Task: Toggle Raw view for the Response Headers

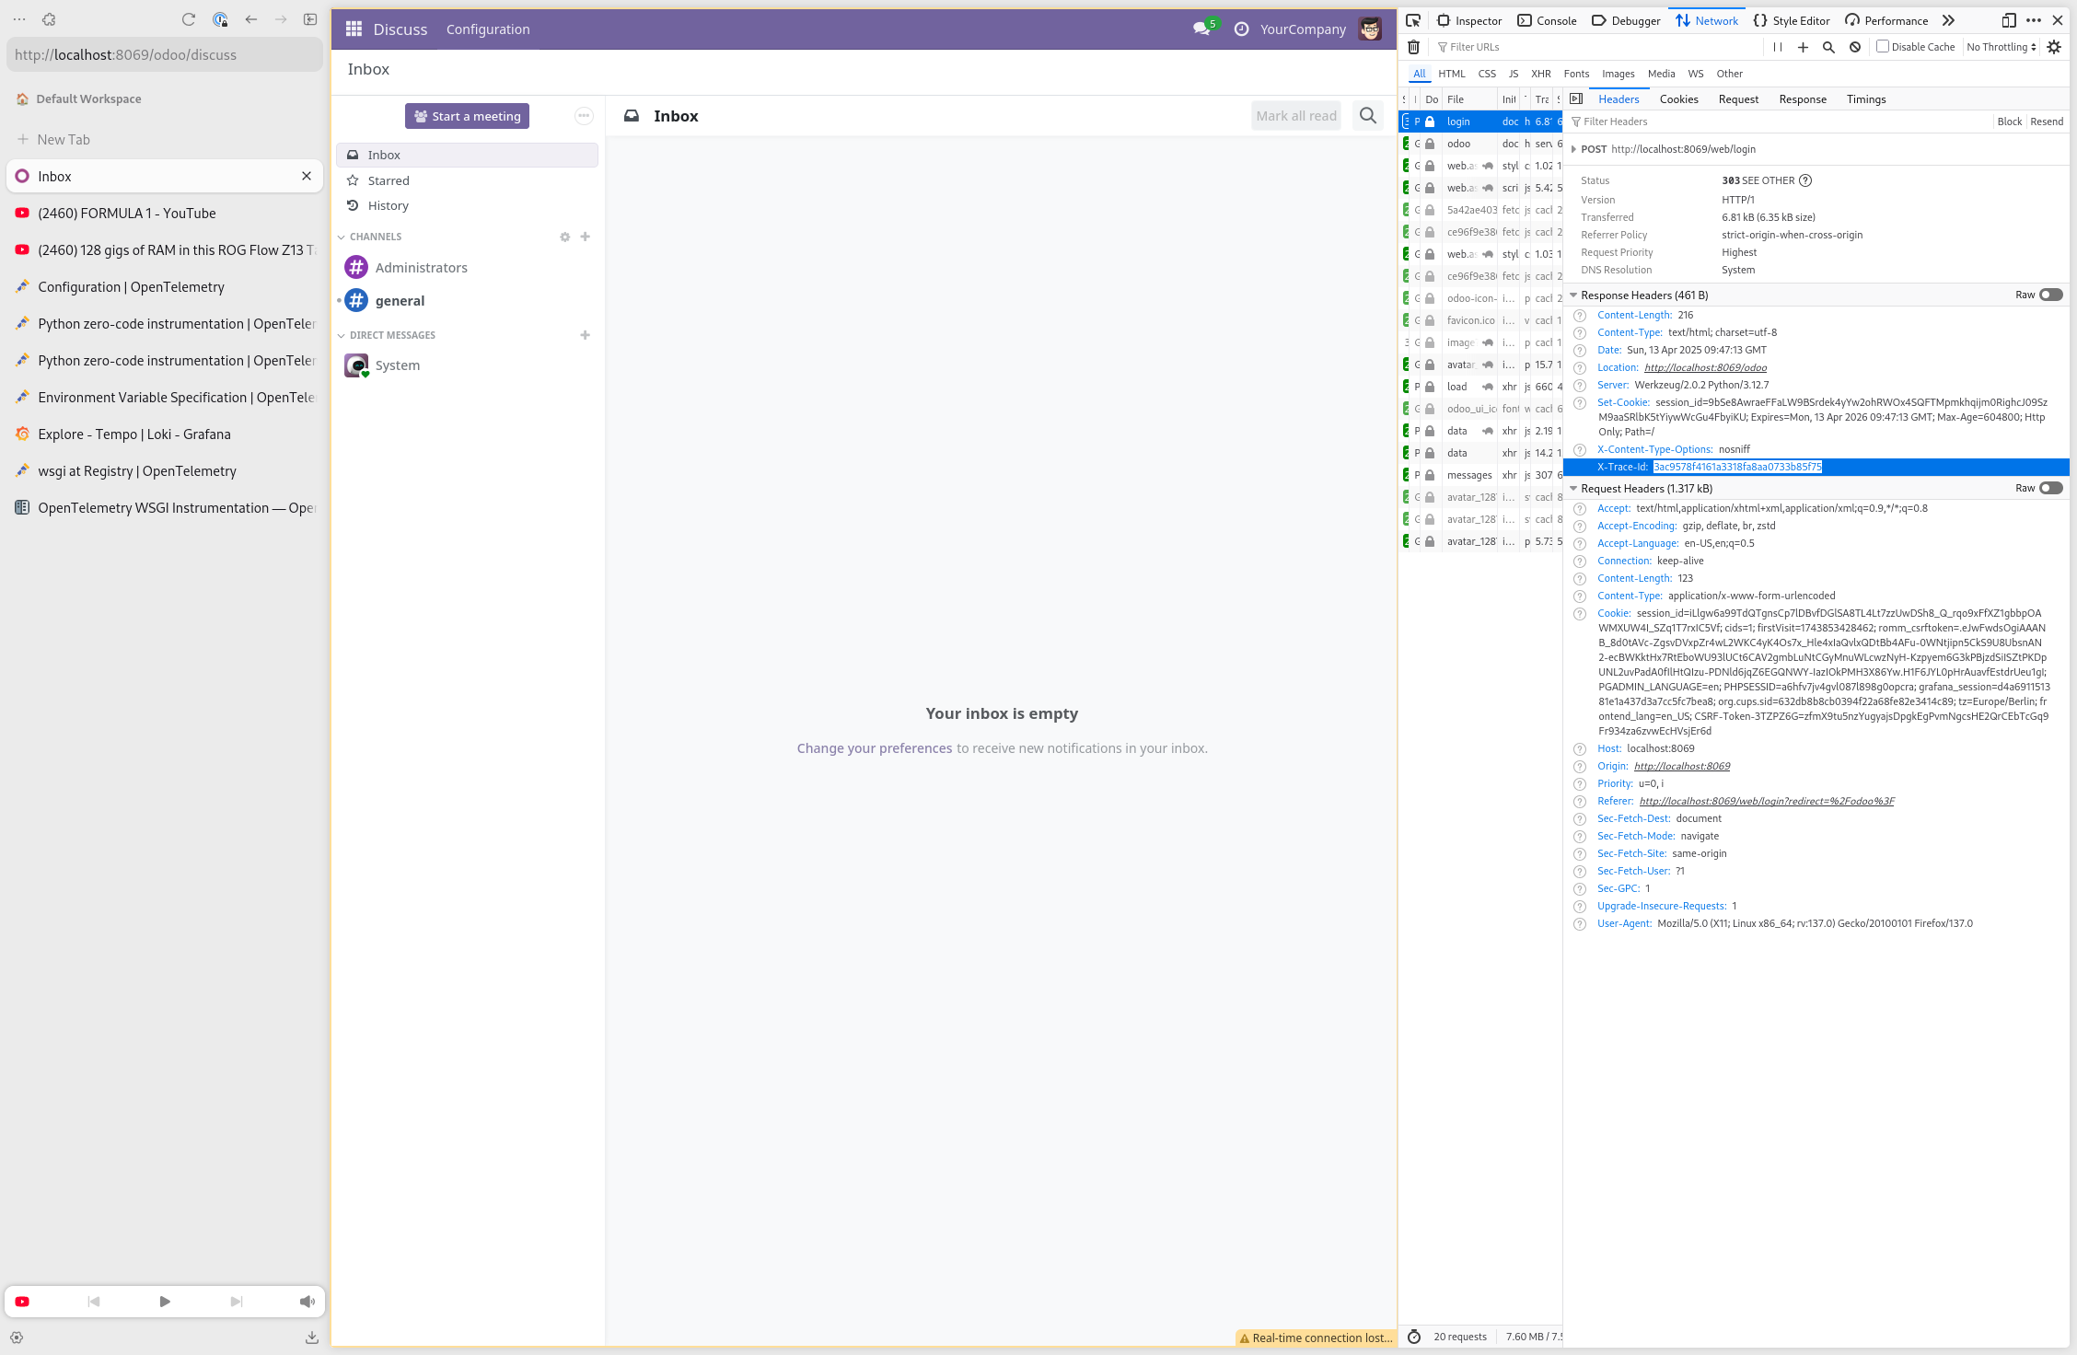Action: click(x=2050, y=295)
